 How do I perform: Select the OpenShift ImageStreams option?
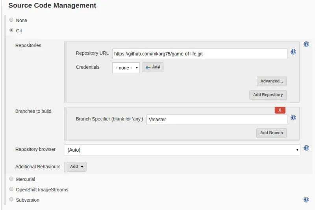tap(11, 189)
